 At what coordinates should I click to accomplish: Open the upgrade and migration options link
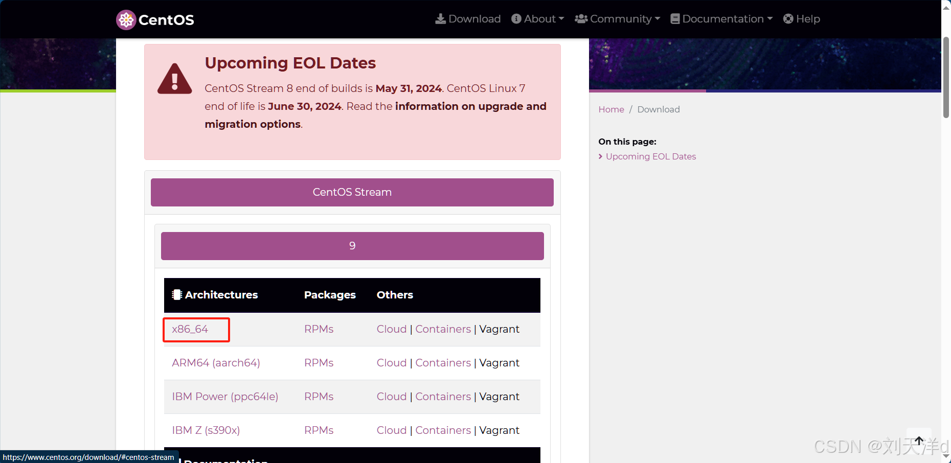pyautogui.click(x=375, y=115)
